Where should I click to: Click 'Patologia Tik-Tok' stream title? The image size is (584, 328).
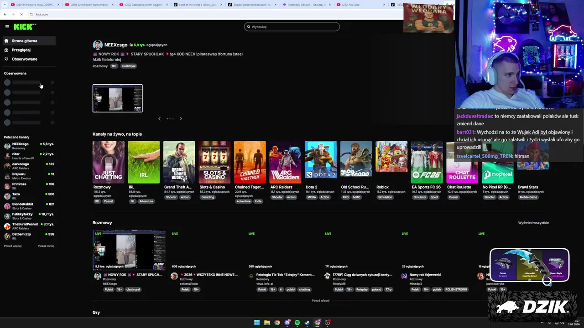coord(285,275)
